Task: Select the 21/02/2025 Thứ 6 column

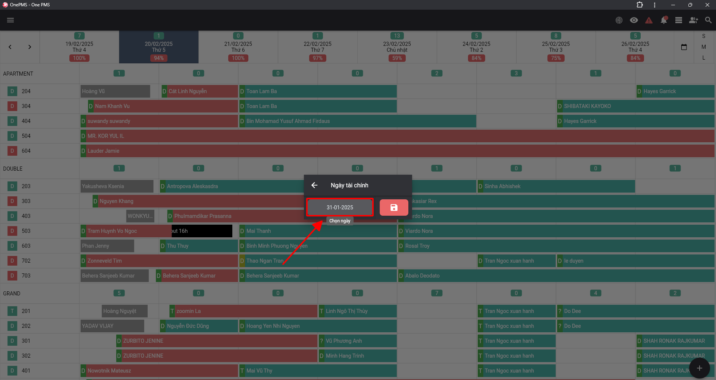Action: (x=238, y=47)
